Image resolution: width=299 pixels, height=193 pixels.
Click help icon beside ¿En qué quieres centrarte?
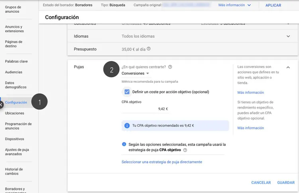[170, 67]
